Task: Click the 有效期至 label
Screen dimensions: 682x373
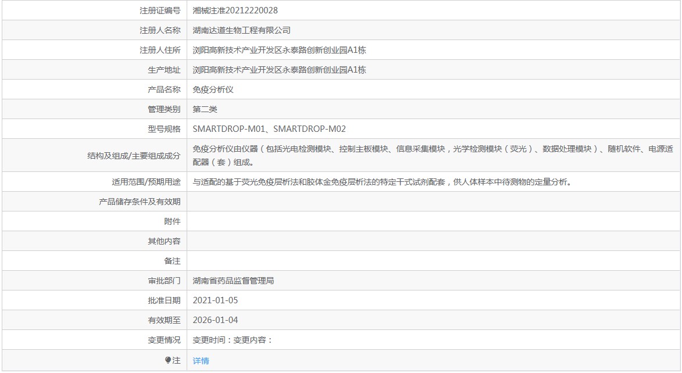Action: pyautogui.click(x=164, y=320)
